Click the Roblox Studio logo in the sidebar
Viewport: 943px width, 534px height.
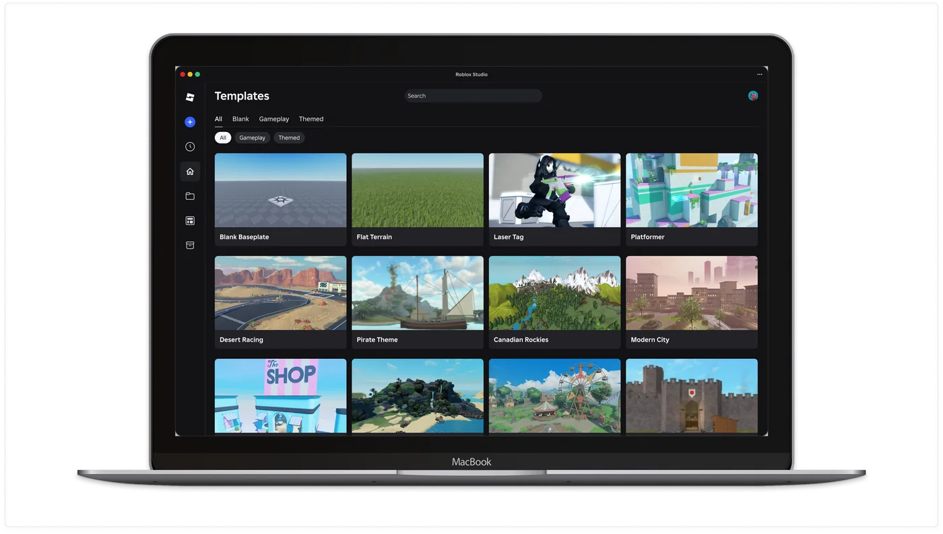190,97
